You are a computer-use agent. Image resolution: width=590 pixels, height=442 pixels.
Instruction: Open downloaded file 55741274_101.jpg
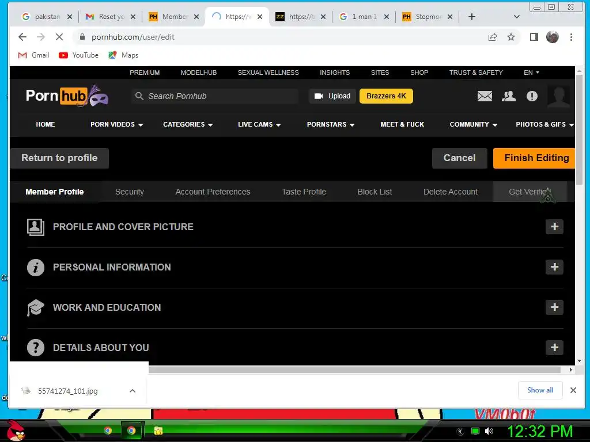(68, 391)
